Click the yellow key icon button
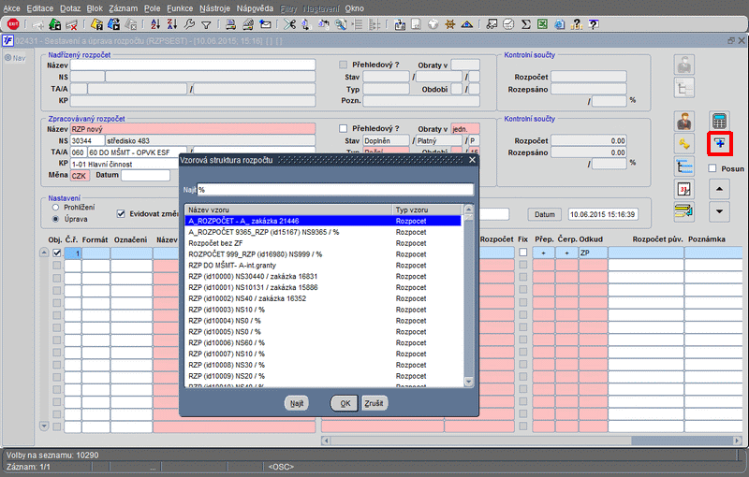Screen dimensions: 749x477 coord(684,143)
